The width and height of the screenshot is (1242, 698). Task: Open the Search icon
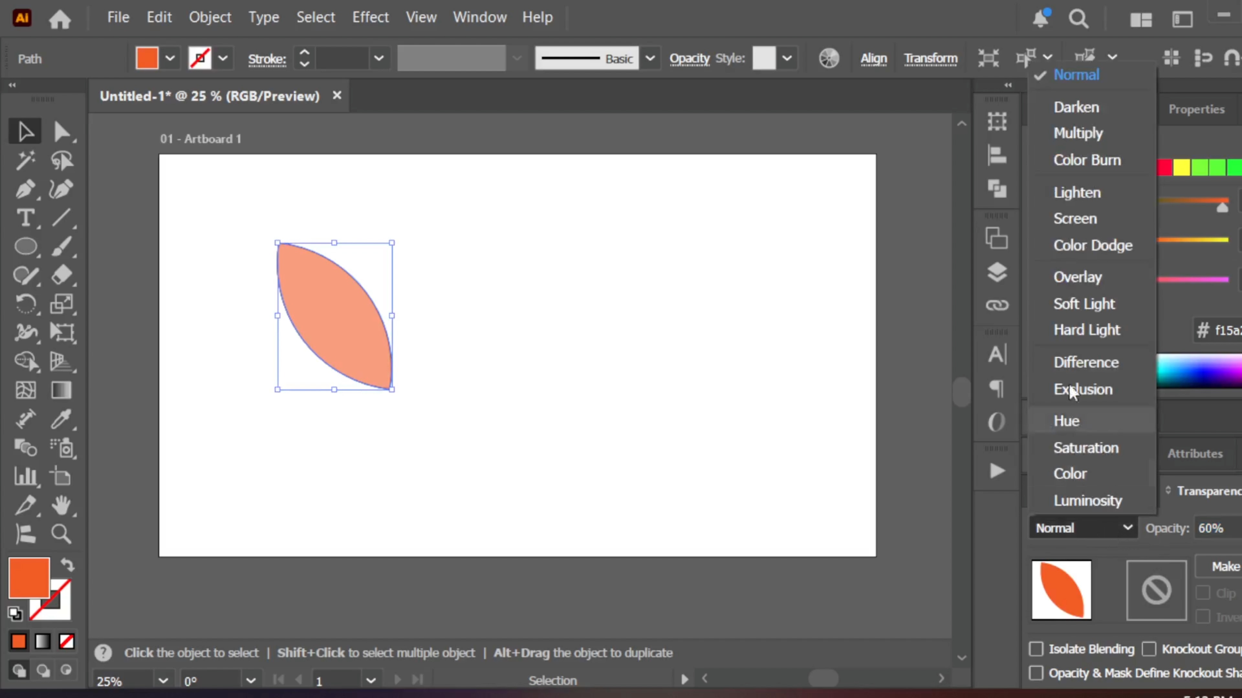(1079, 19)
